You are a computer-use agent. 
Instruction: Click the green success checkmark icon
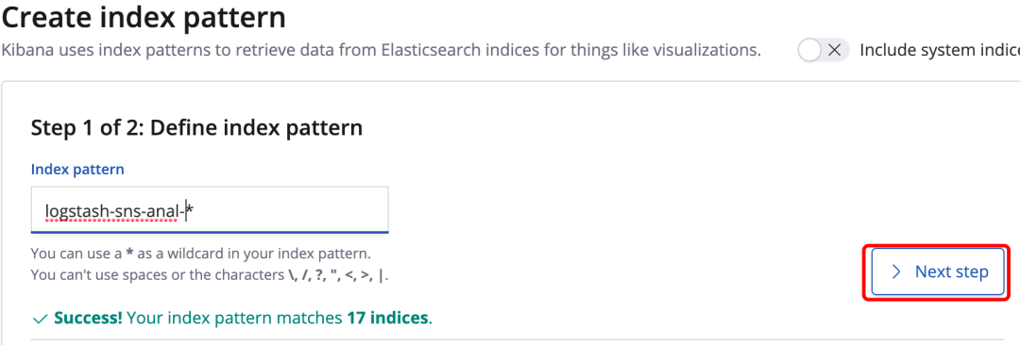40,319
